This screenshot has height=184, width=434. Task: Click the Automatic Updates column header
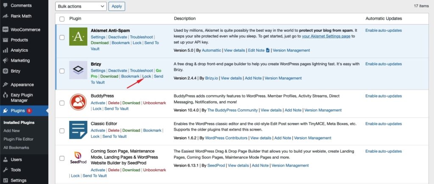tap(384, 19)
